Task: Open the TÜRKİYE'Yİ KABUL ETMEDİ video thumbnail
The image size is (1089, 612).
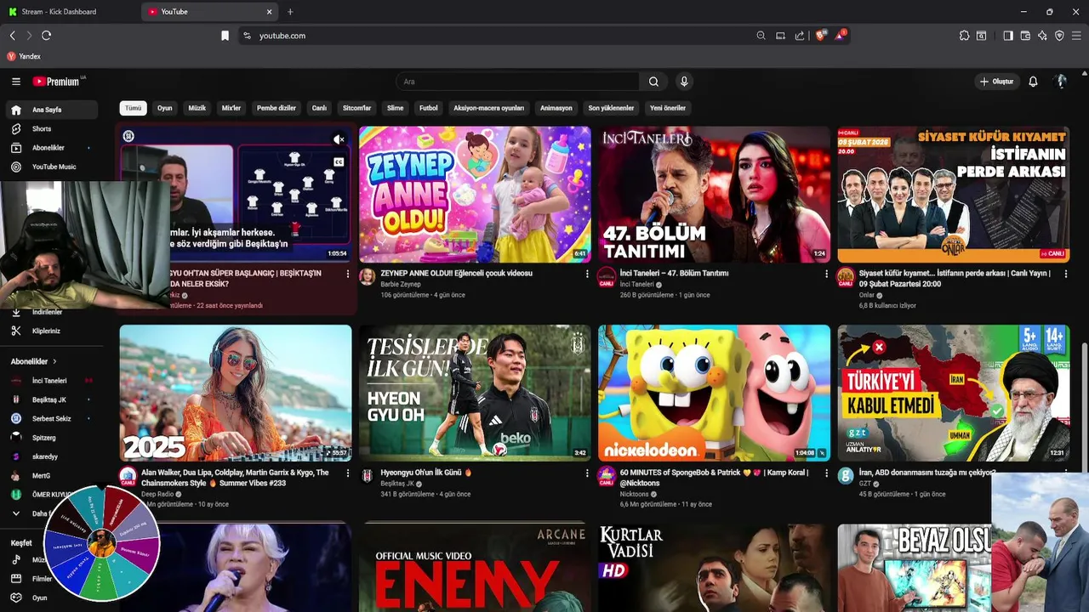Action: point(953,393)
